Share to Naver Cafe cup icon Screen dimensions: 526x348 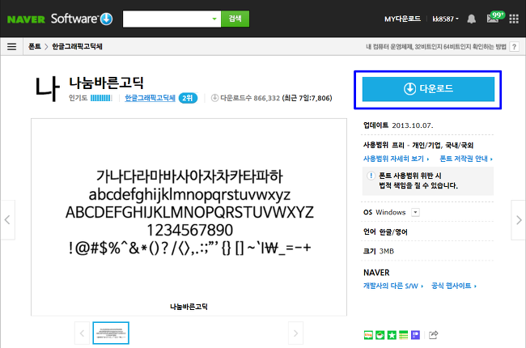point(380,335)
